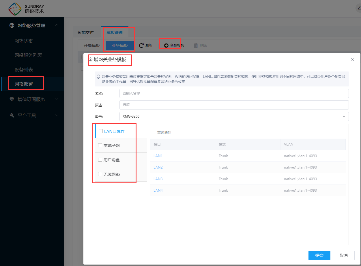Click the Sundray logo icon
Image resolution: width=361 pixels, height=266 pixels.
[x=15, y=9]
